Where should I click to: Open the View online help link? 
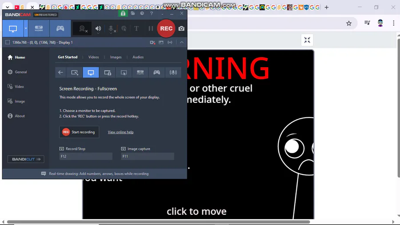[x=120, y=132]
